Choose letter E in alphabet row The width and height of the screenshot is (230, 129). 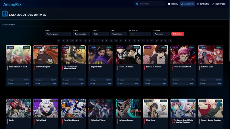pos(76,41)
